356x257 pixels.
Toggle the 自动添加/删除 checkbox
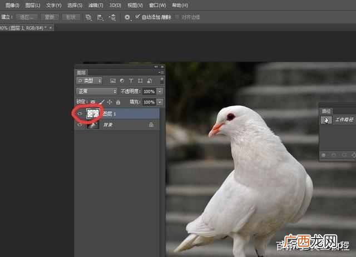[137, 16]
